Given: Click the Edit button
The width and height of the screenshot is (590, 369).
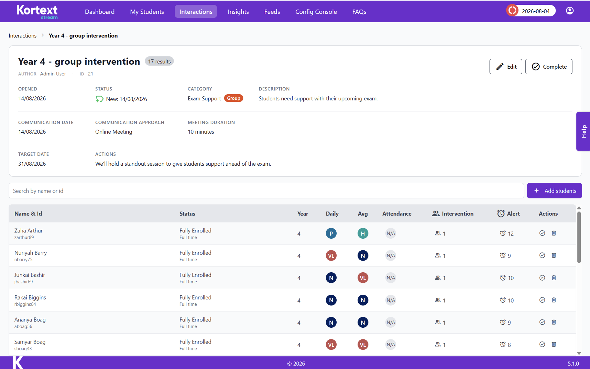Looking at the screenshot, I should [x=506, y=66].
